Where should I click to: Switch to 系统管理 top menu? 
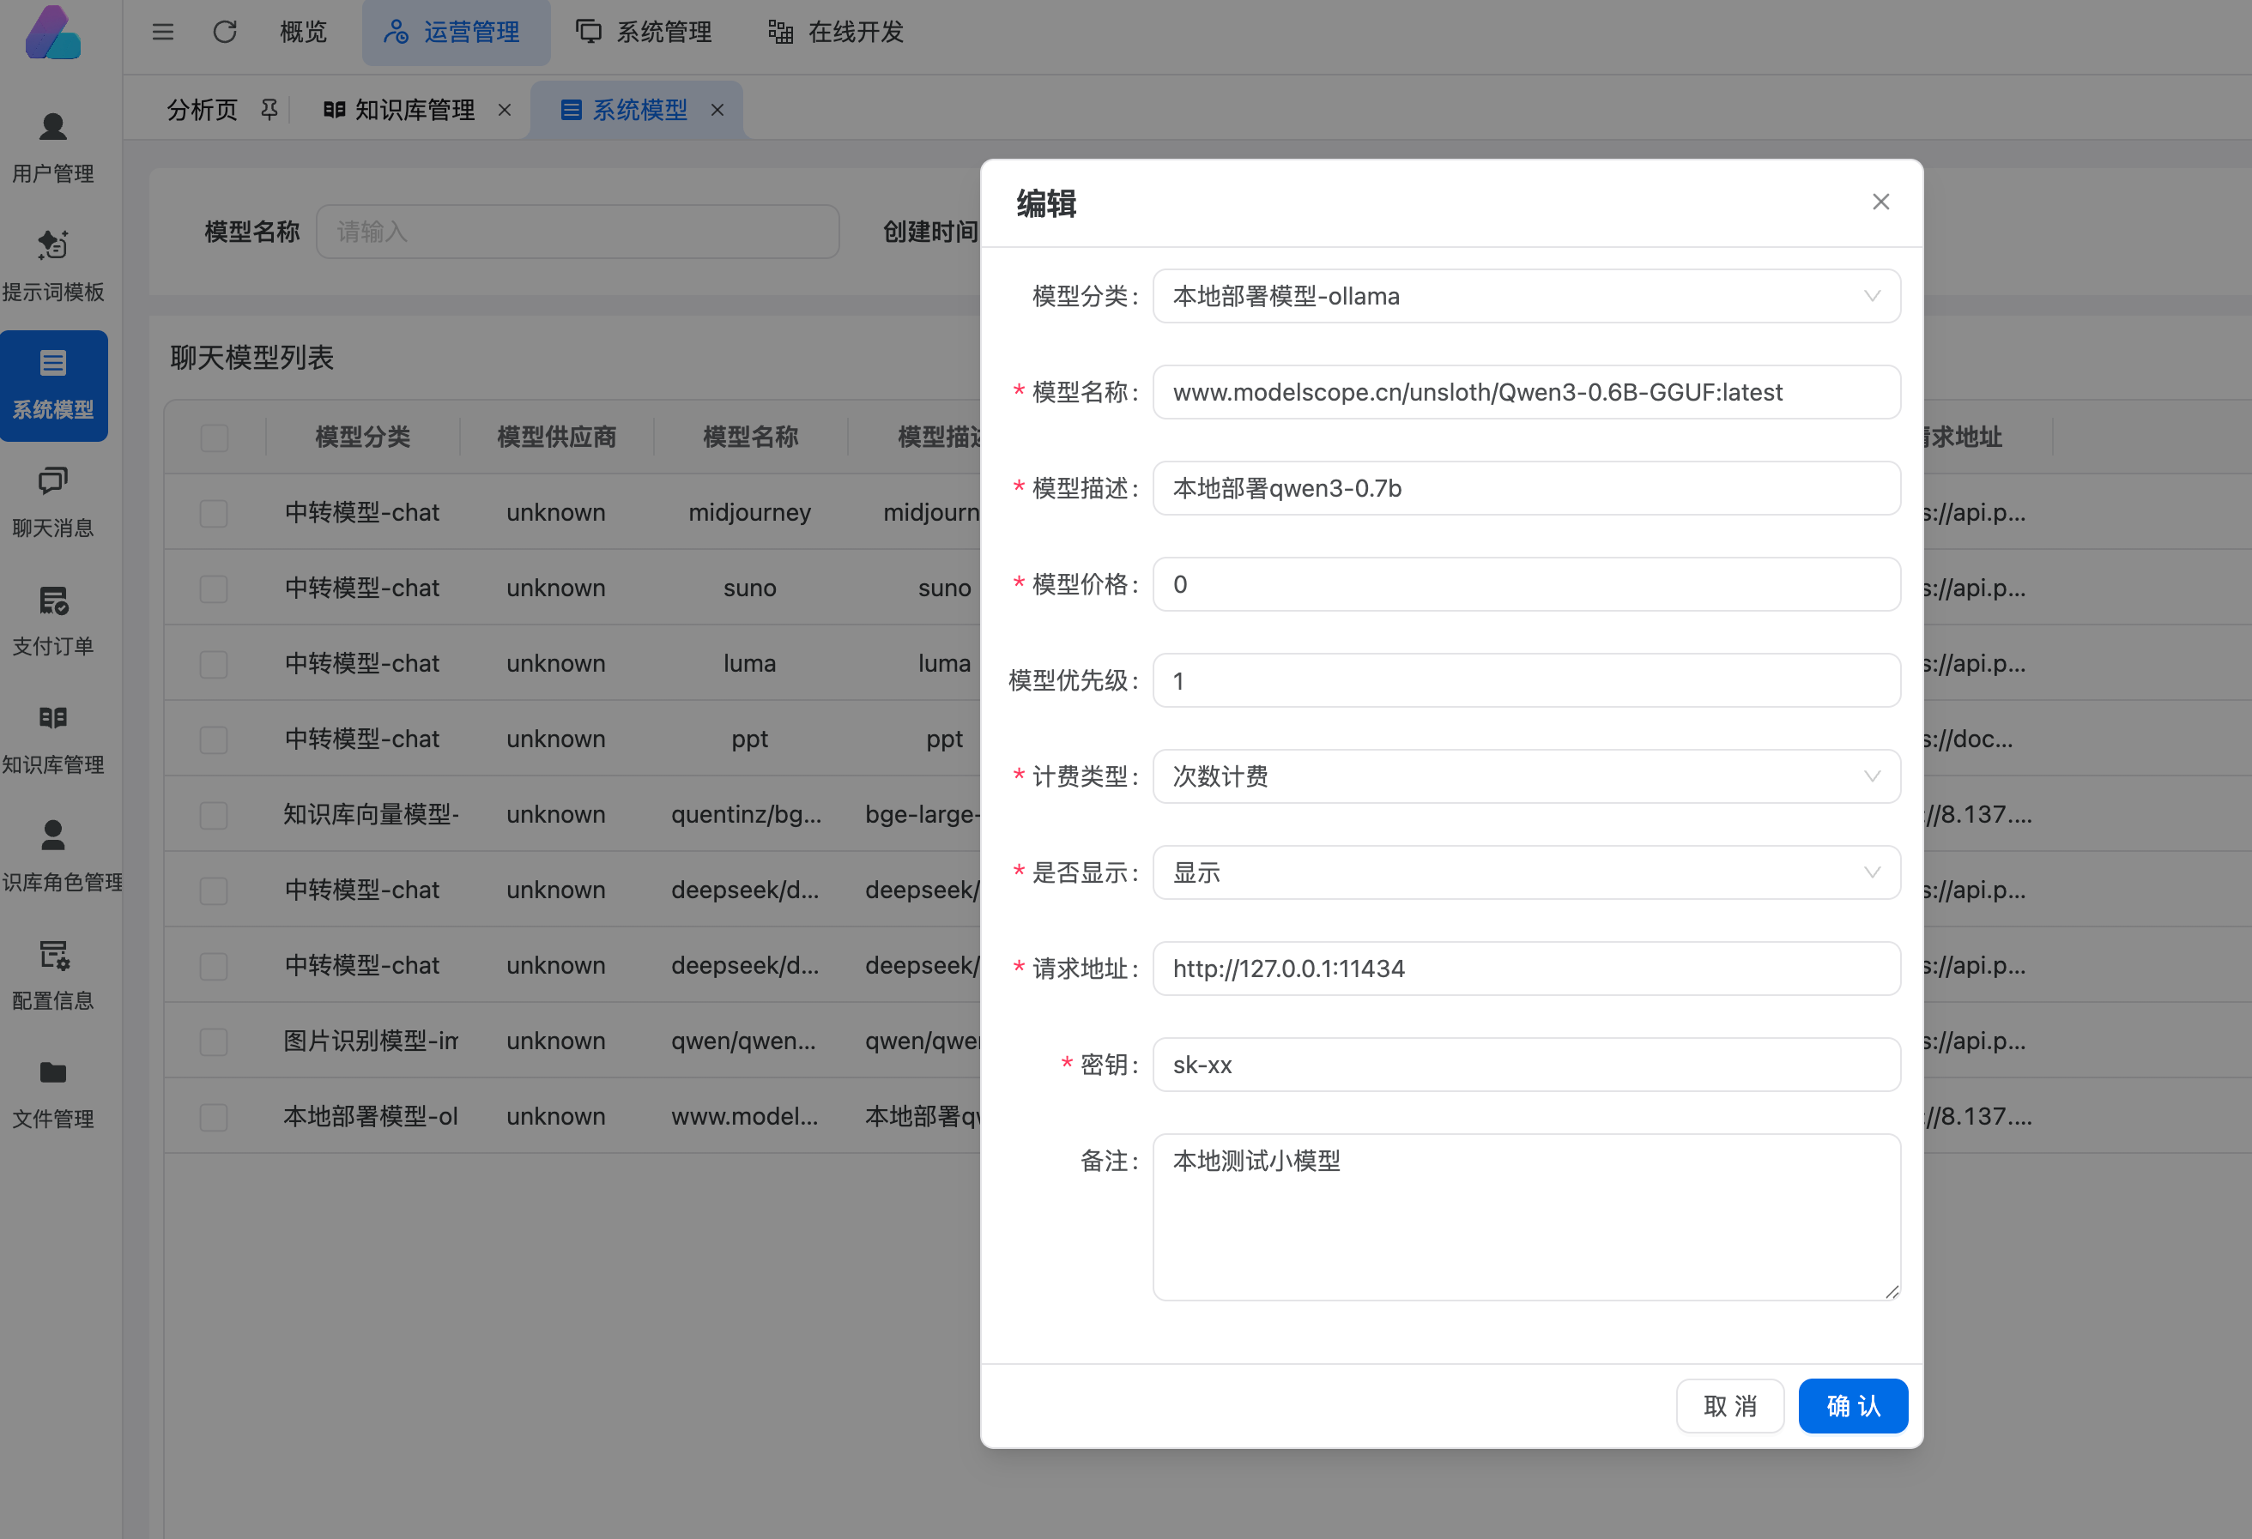coord(645,32)
